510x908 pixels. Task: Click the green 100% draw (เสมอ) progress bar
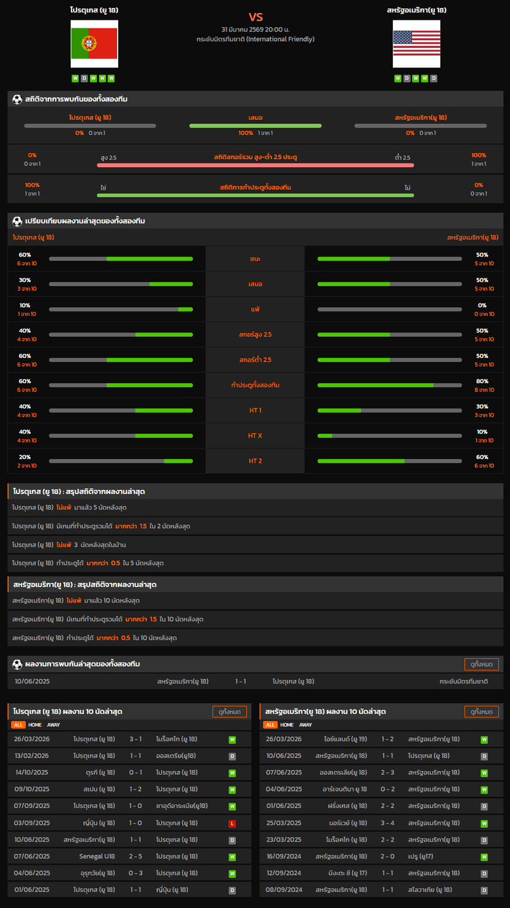[x=255, y=126]
